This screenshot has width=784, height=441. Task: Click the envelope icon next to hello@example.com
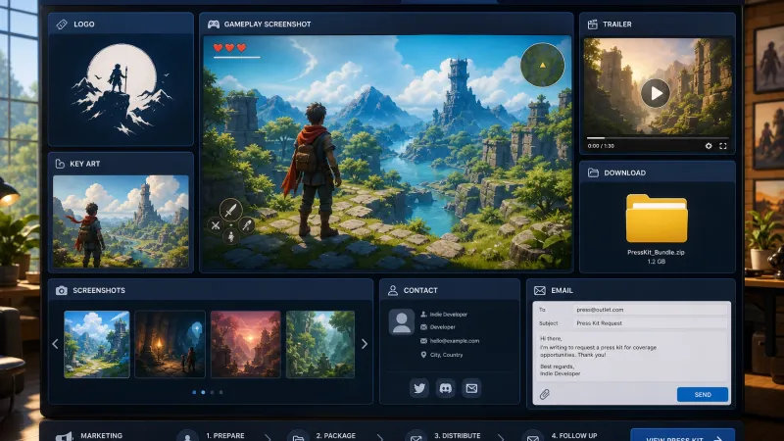423,341
